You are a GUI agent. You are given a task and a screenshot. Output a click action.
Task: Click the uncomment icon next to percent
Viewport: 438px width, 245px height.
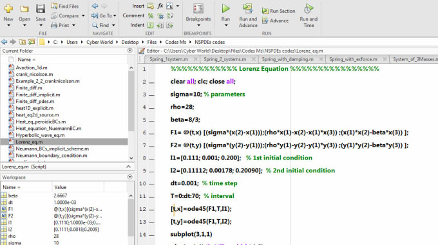160,16
